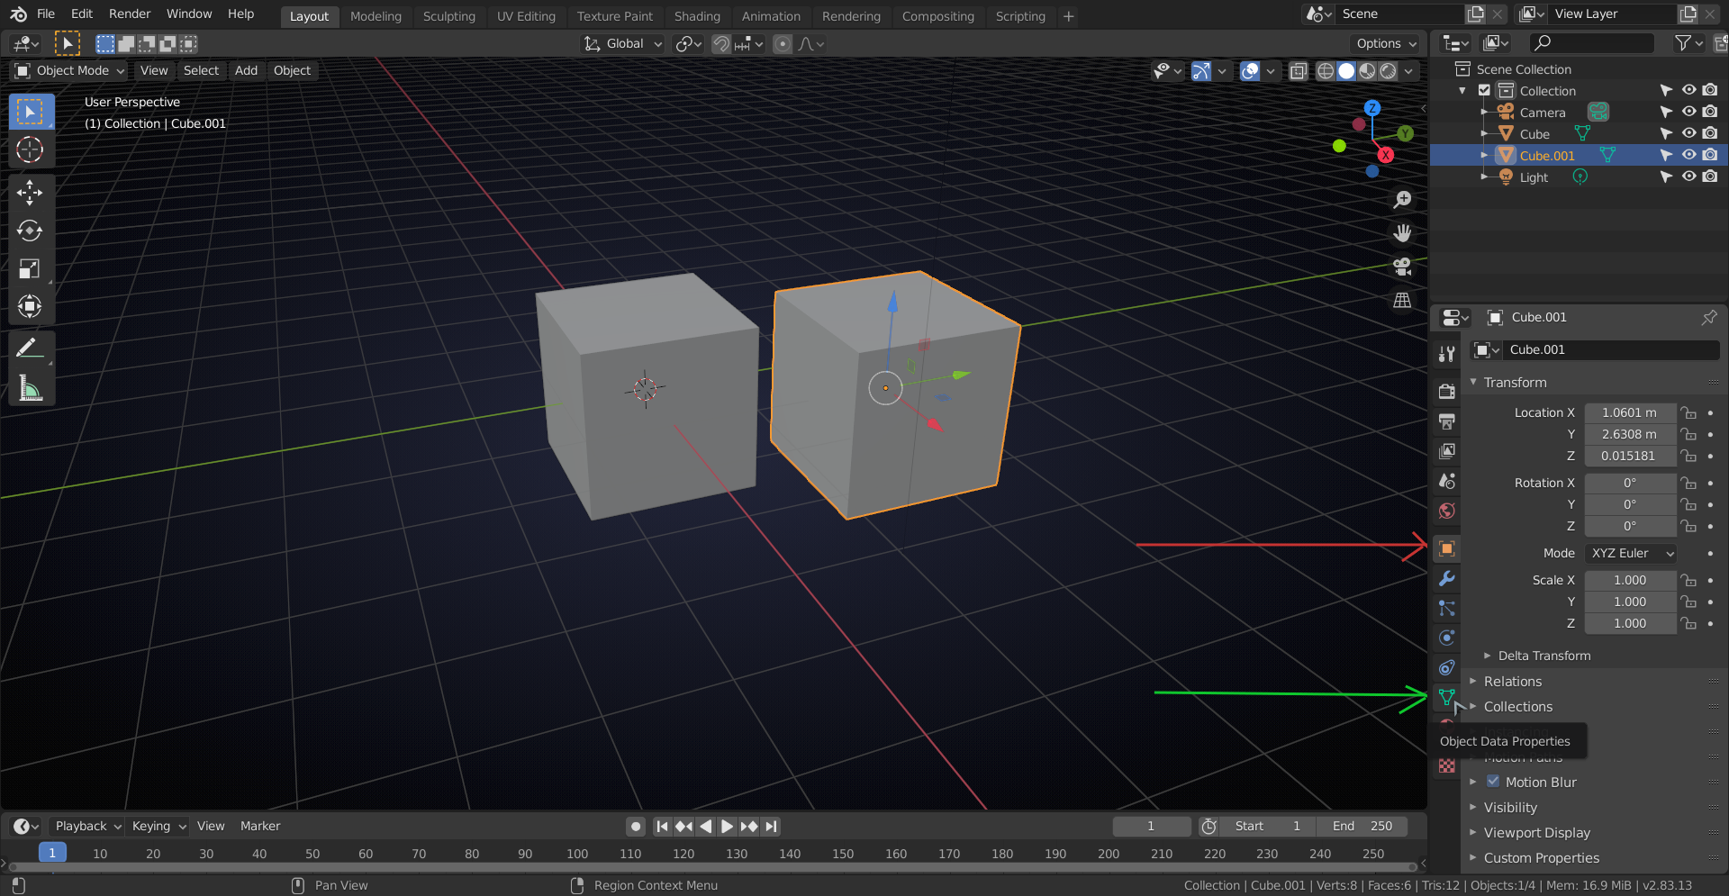Click the Rotation Z value field
The width and height of the screenshot is (1729, 896).
click(1631, 526)
